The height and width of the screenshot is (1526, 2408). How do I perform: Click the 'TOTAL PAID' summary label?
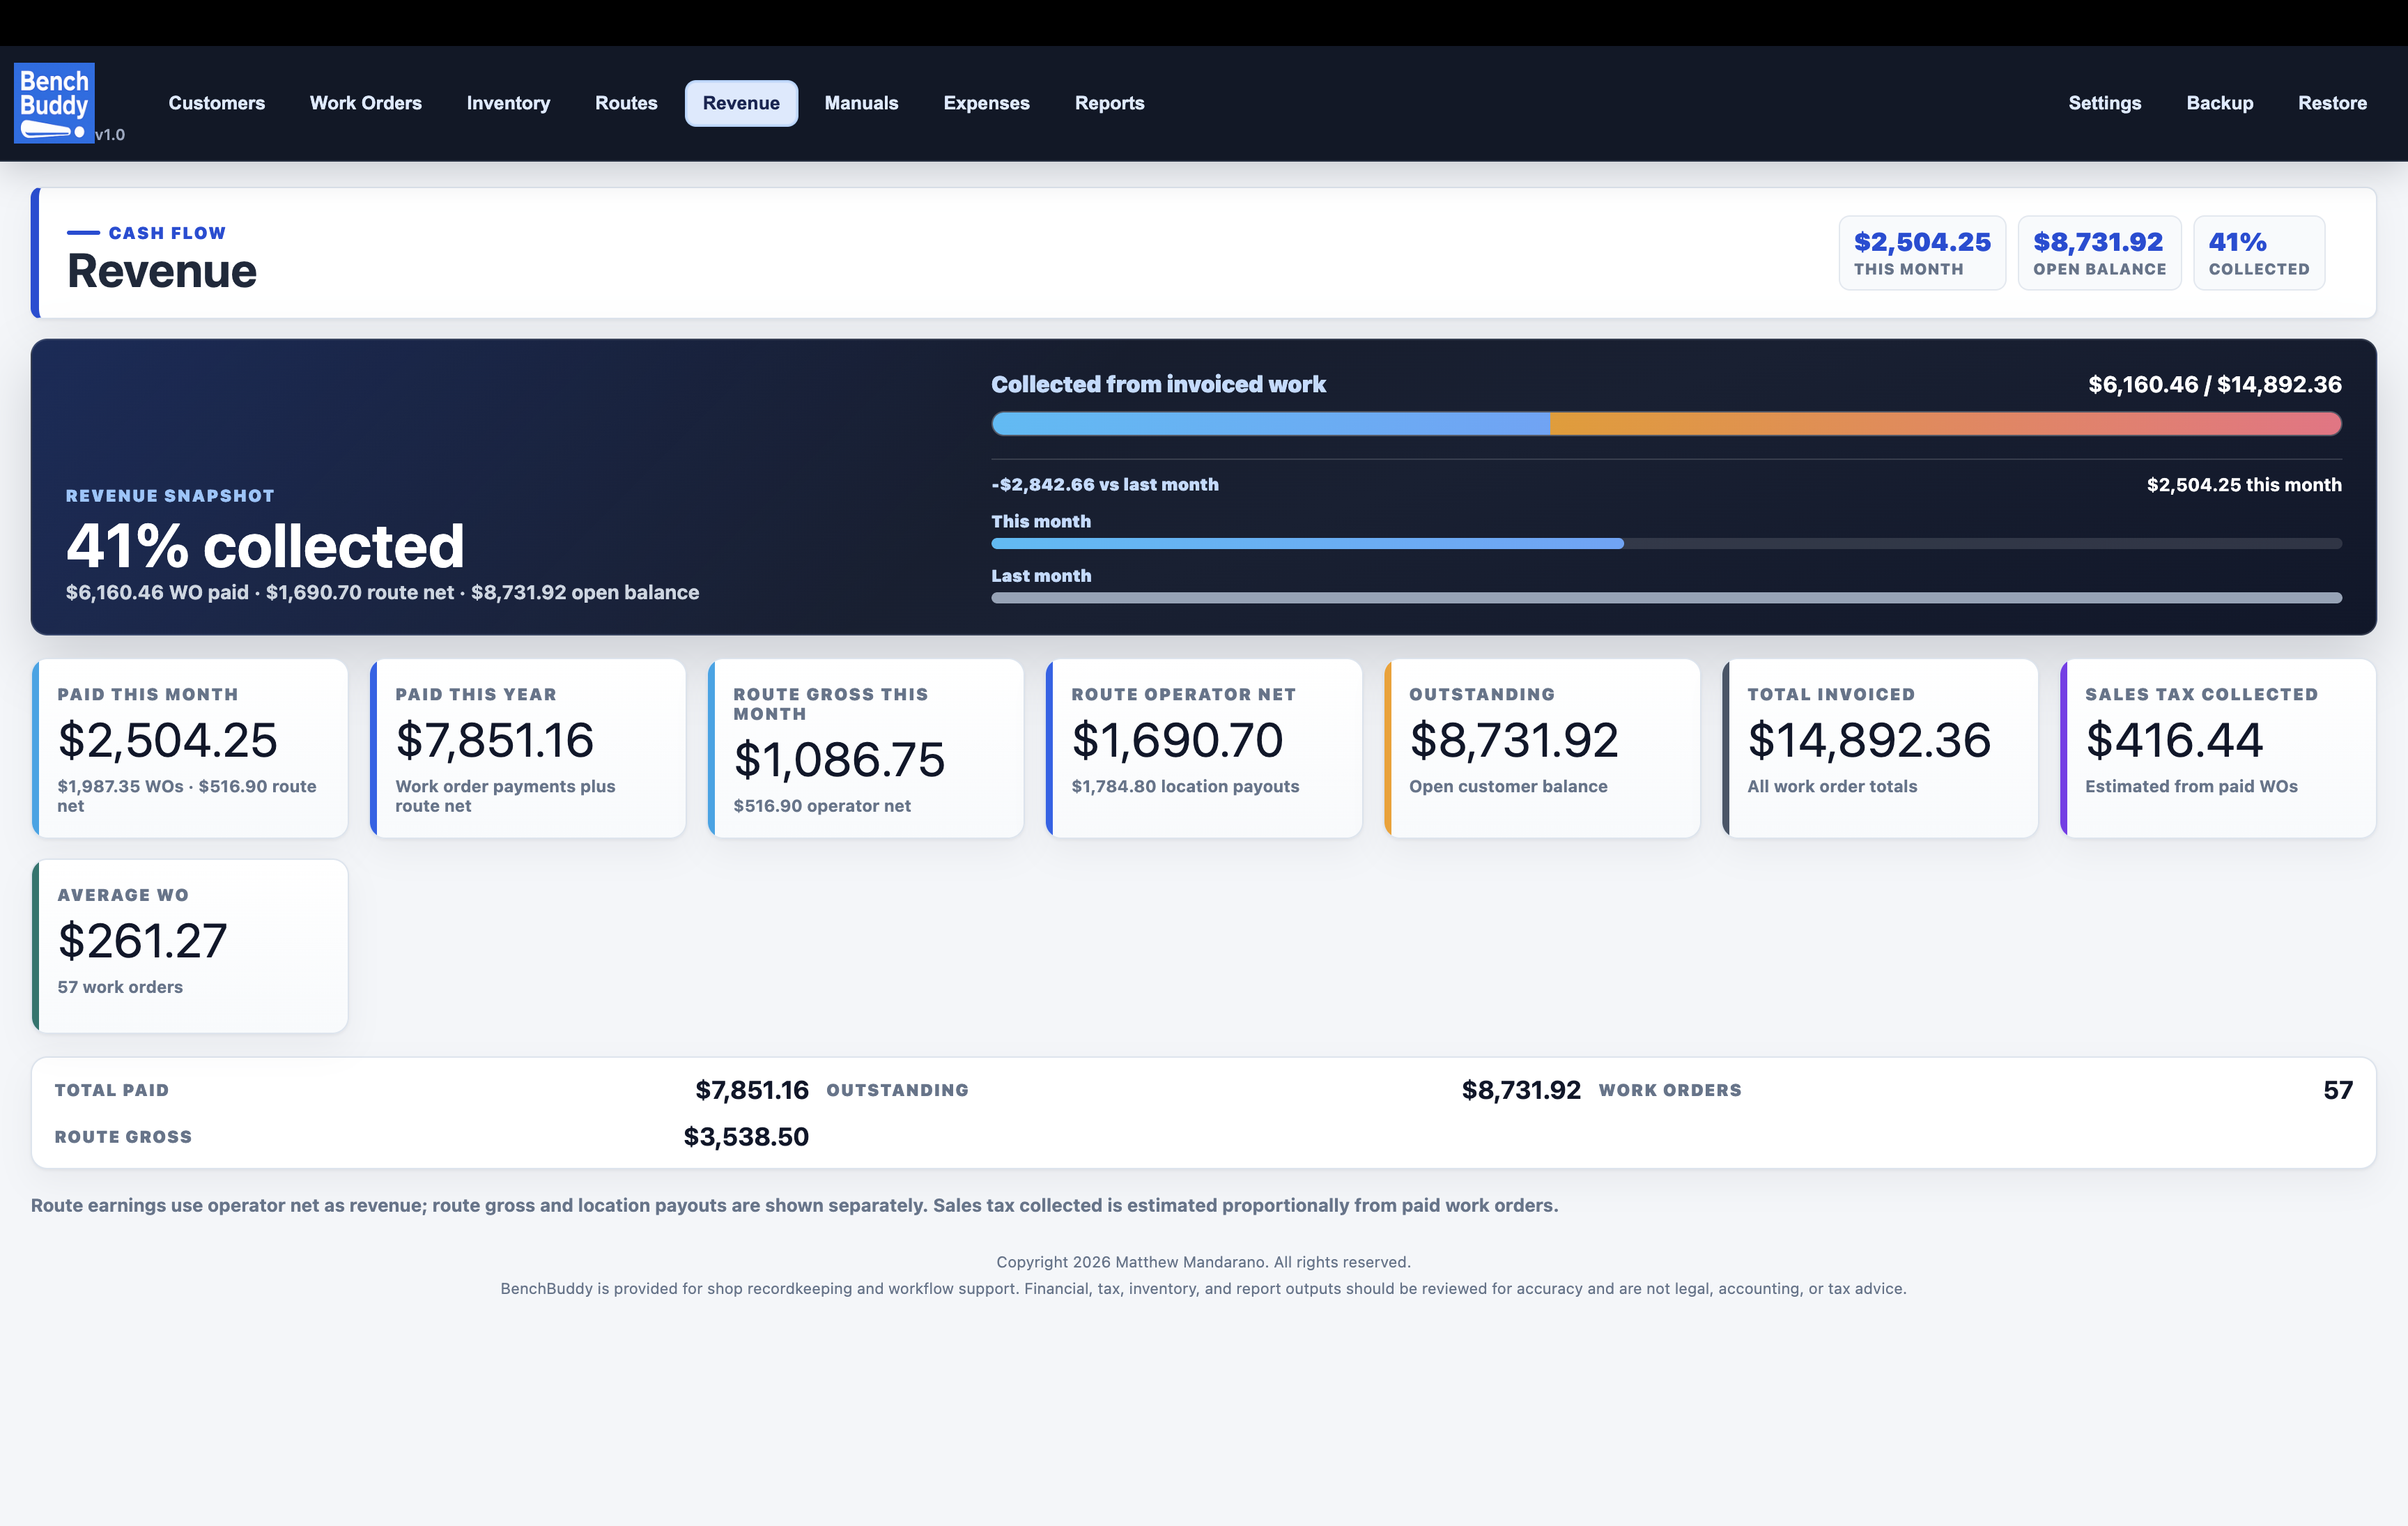(112, 1090)
